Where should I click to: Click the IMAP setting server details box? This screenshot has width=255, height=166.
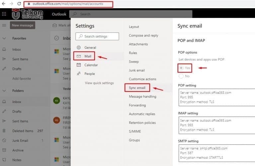(x=217, y=125)
